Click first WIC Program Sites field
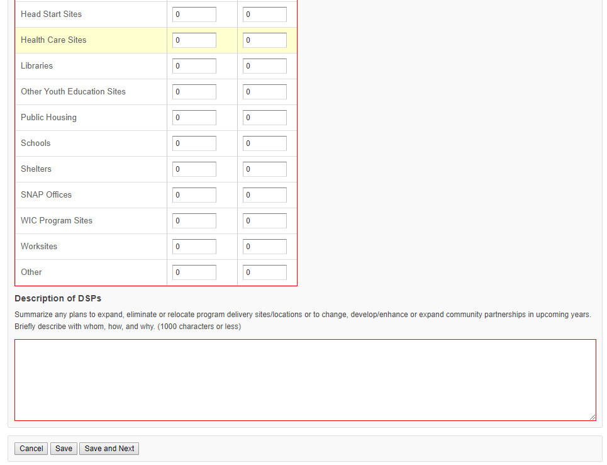The image size is (607, 465). point(194,221)
